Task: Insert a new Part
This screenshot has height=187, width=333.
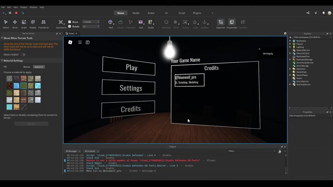Action: [111, 24]
